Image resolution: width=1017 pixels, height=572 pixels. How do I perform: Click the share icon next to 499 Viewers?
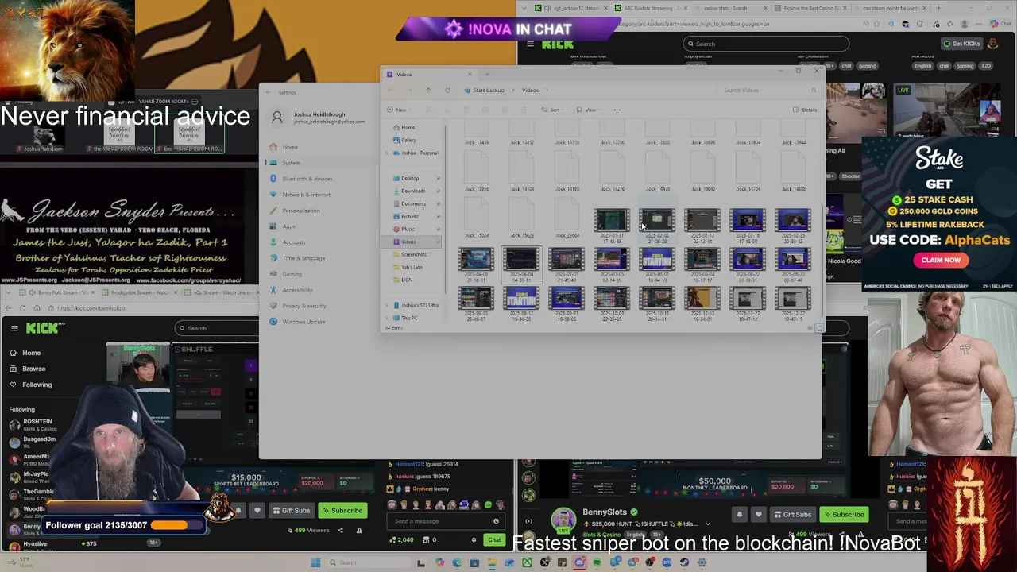pos(340,531)
